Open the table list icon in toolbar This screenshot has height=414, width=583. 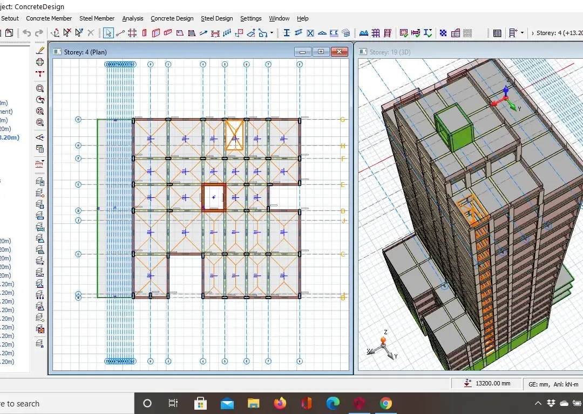pos(497,33)
